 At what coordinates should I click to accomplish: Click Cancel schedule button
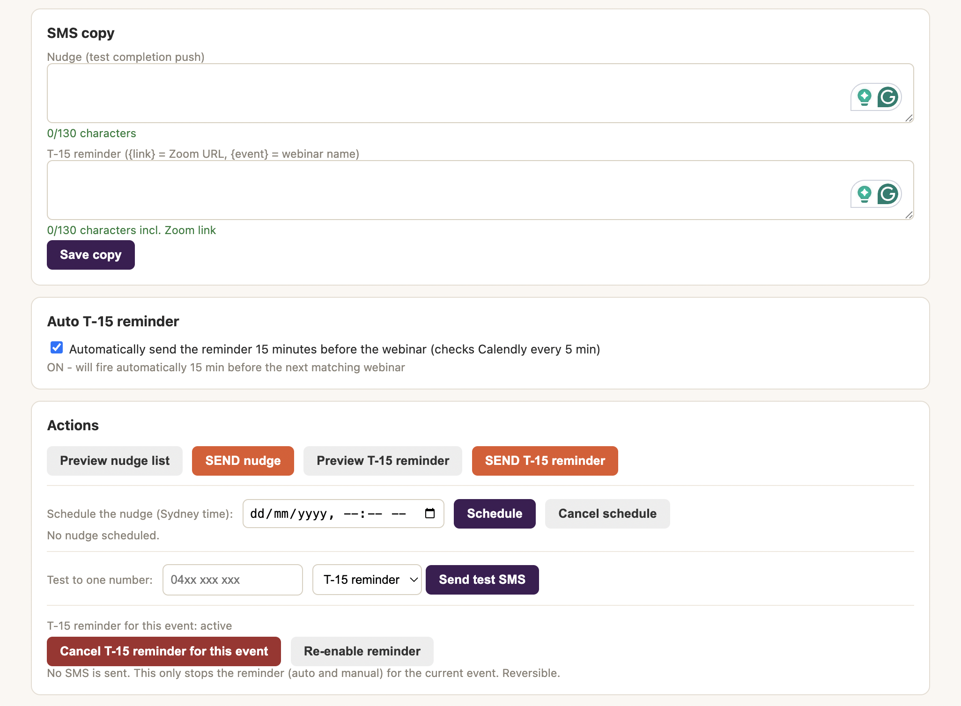(607, 514)
